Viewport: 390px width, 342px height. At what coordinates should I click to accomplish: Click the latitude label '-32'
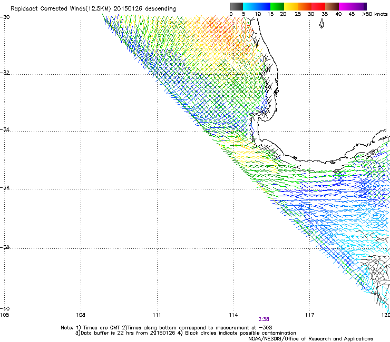(x=5, y=73)
